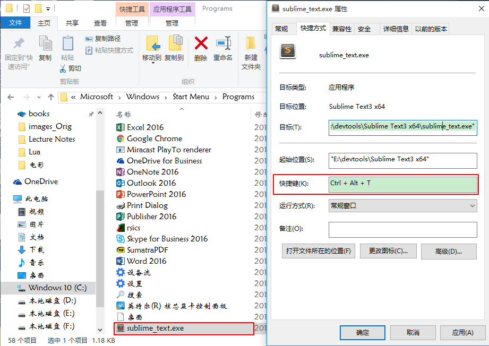Click the Pin to Quick access icon
Image resolution: width=489 pixels, height=346 pixels.
pyautogui.click(x=19, y=44)
